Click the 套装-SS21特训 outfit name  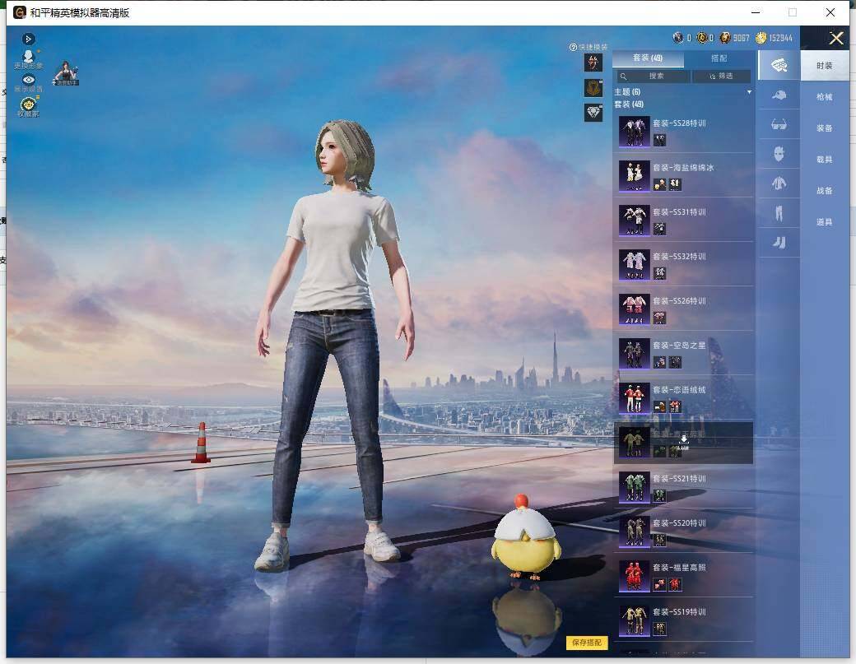coord(680,479)
